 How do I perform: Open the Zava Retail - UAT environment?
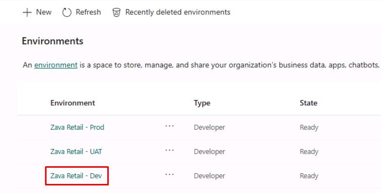point(76,152)
